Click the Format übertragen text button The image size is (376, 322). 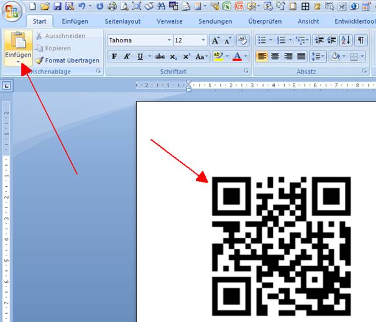[x=72, y=60]
